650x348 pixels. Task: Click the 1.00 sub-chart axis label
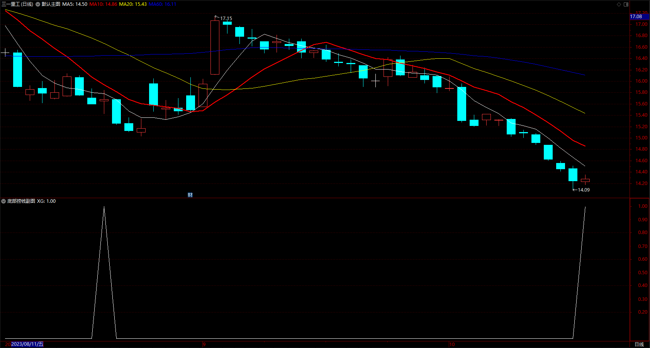point(643,206)
